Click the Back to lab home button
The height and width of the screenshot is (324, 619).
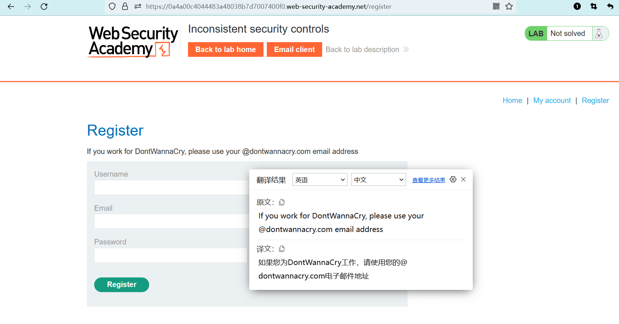(225, 49)
